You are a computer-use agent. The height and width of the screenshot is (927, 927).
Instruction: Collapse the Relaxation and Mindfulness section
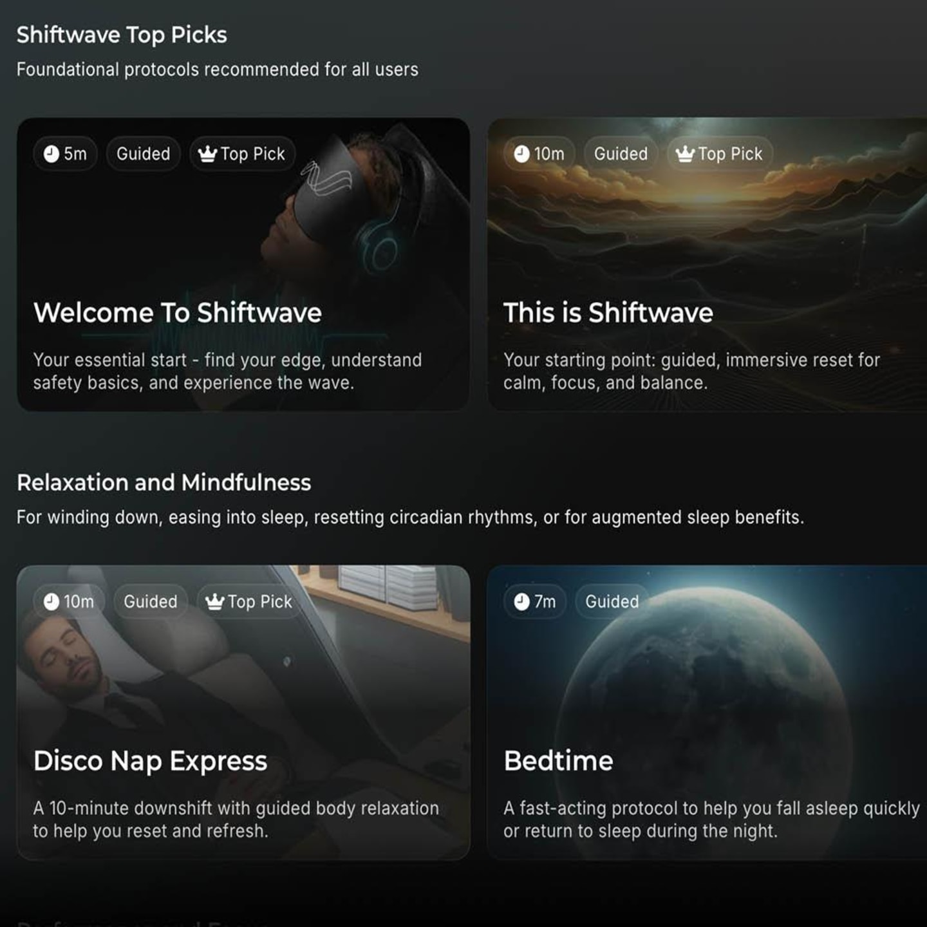[165, 482]
